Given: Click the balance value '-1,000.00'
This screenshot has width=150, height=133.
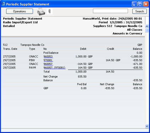Looking at the screenshot, I should click(x=136, y=56).
